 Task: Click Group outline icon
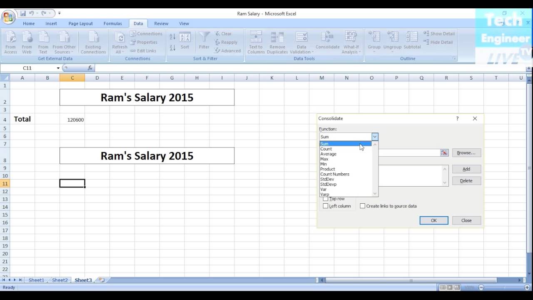tap(374, 42)
